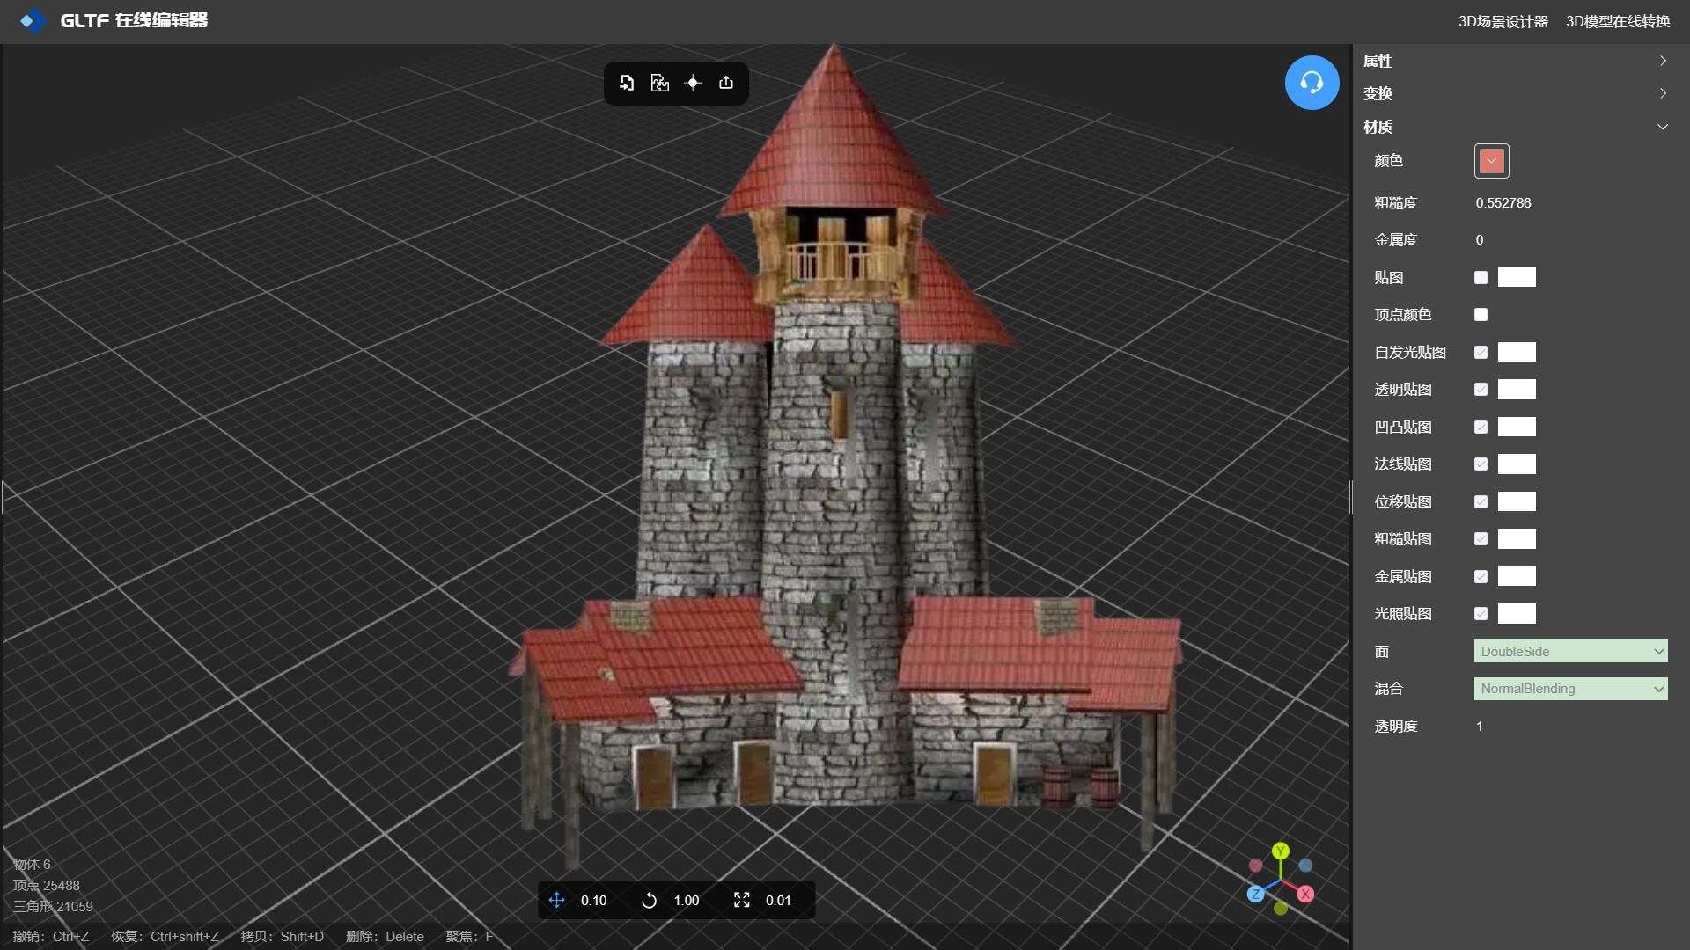This screenshot has width=1690, height=950.
Task: Select the scale expand icon at bottom
Action: click(742, 900)
